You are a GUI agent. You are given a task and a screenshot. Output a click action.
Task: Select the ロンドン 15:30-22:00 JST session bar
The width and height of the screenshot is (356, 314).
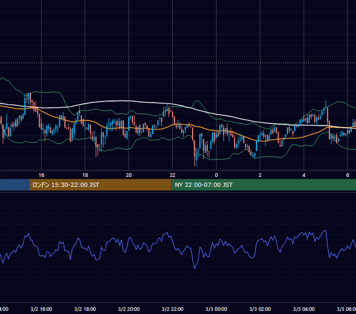point(101,185)
